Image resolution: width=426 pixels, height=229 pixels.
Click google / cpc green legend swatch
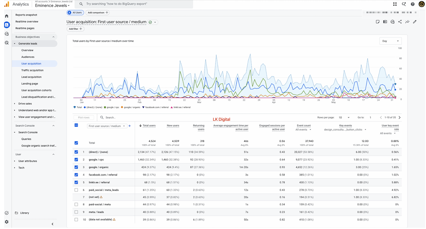pyautogui.click(x=105, y=108)
